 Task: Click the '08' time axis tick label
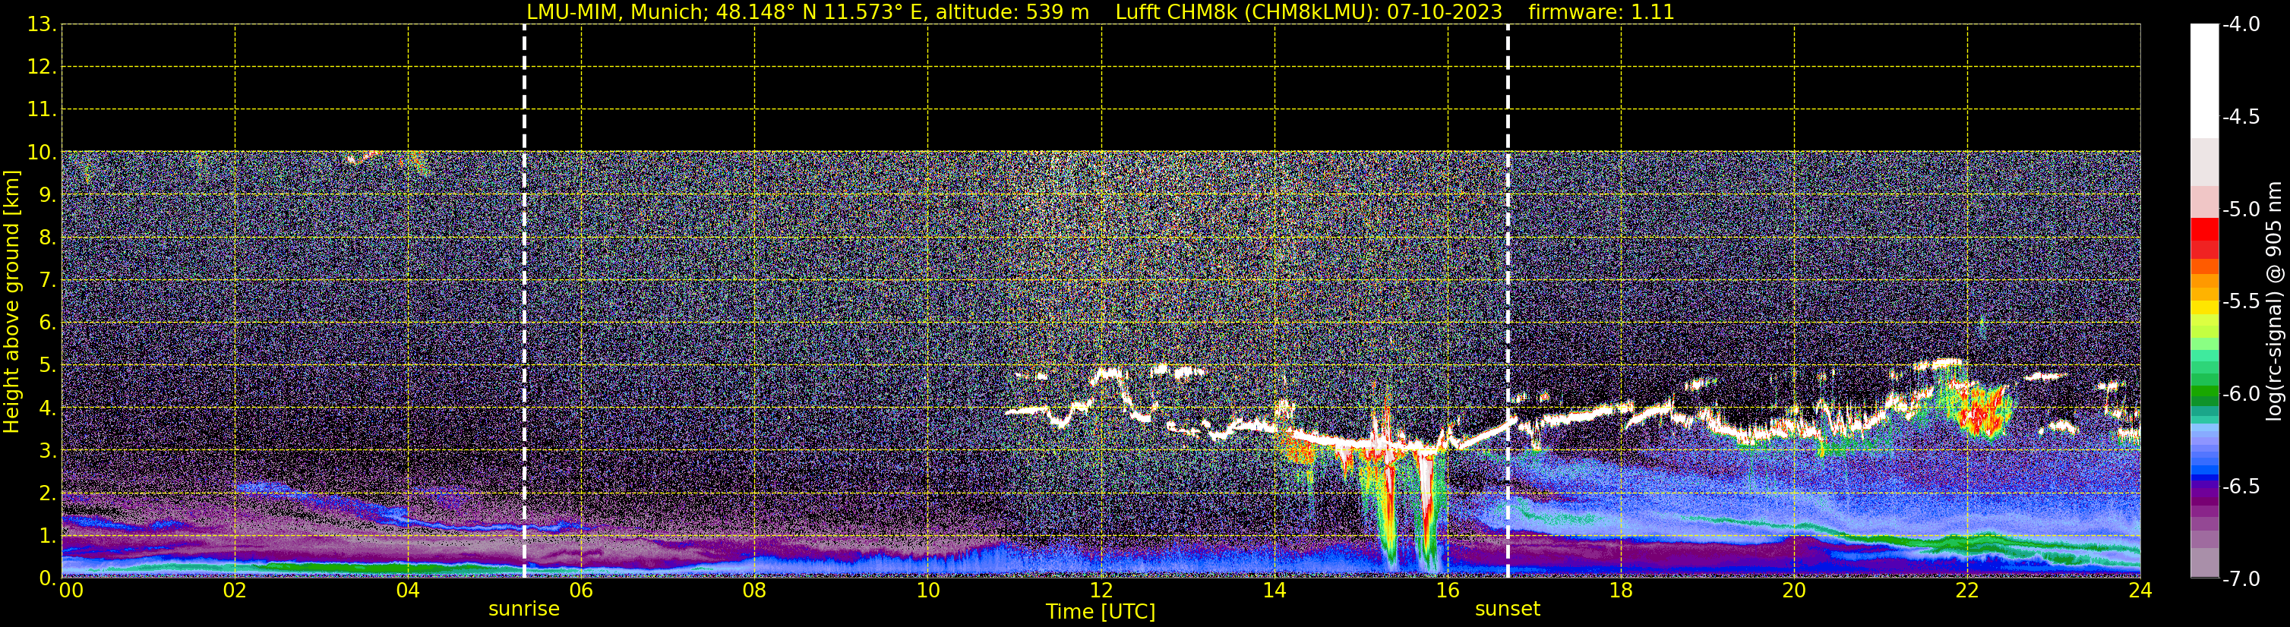(755, 591)
